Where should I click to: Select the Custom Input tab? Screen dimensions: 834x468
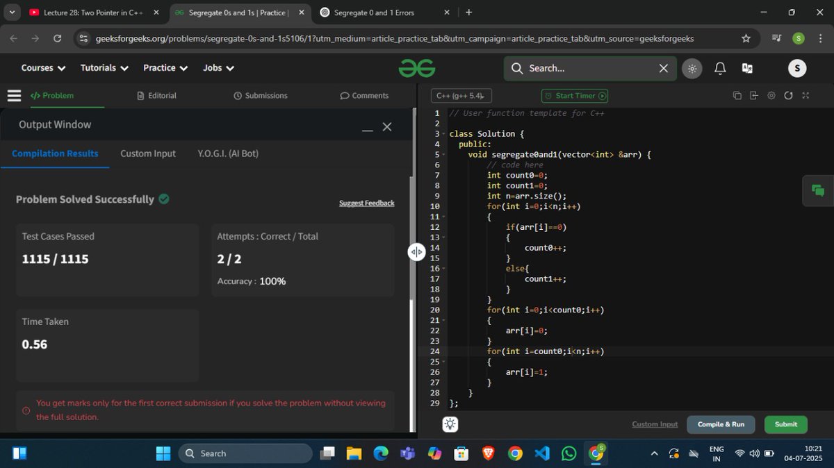click(148, 153)
